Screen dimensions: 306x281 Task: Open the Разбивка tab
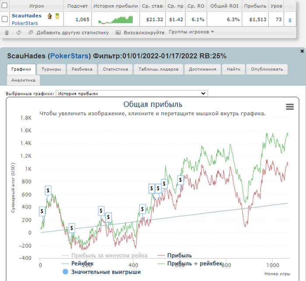[x=82, y=69]
